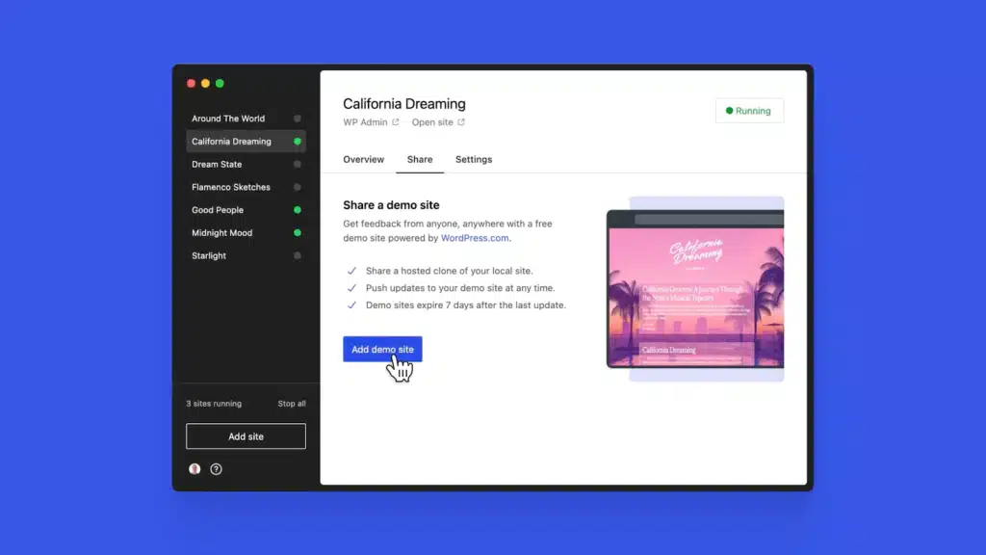Click the Starlight site status dot
The image size is (986, 555).
point(298,255)
